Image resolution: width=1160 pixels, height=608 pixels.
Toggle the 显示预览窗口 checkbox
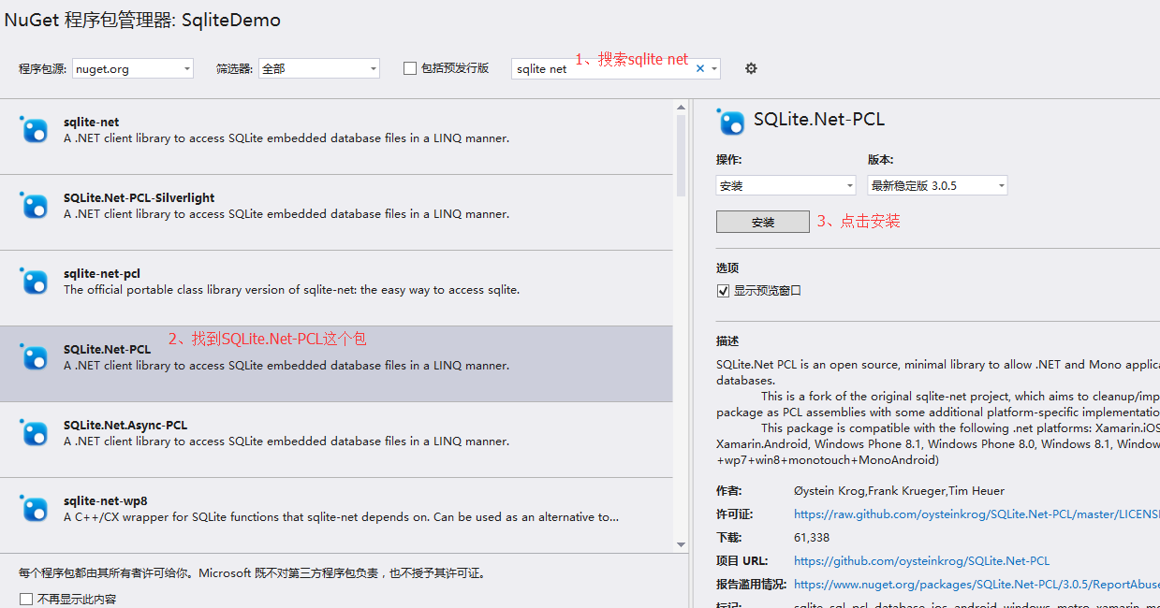[x=723, y=291]
